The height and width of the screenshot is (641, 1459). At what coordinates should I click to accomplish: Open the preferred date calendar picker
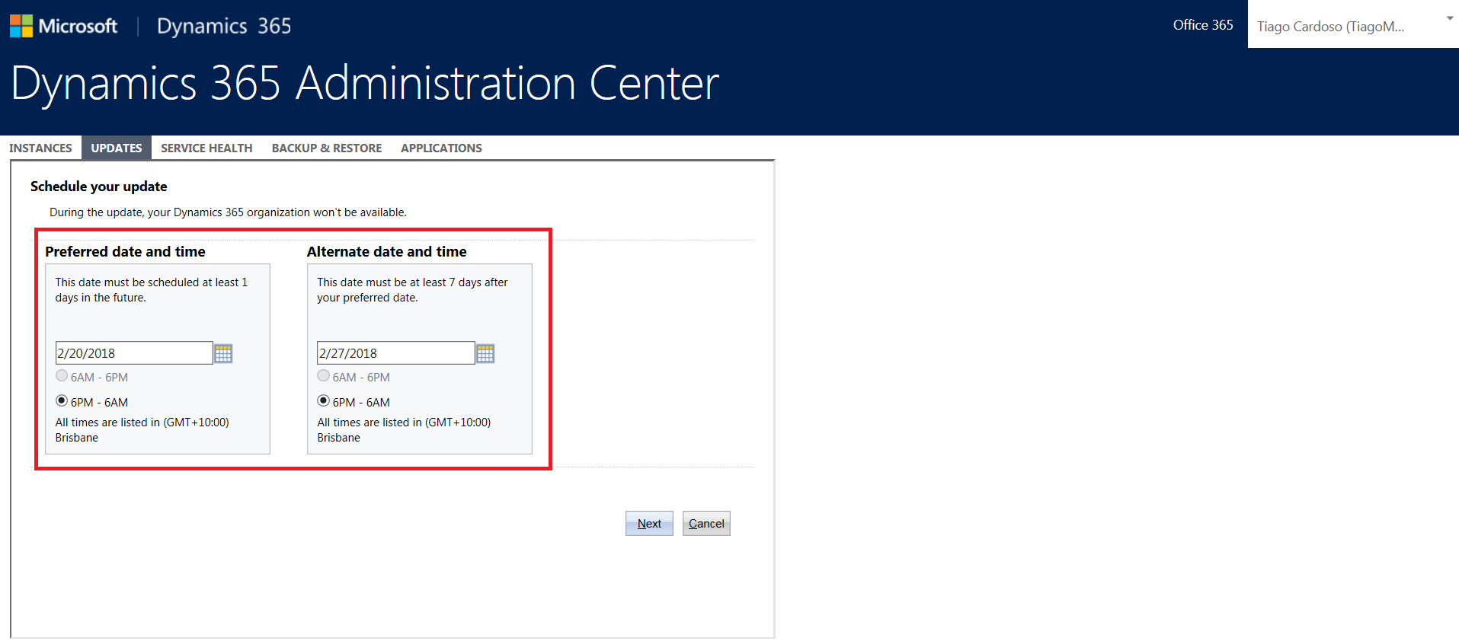[223, 353]
